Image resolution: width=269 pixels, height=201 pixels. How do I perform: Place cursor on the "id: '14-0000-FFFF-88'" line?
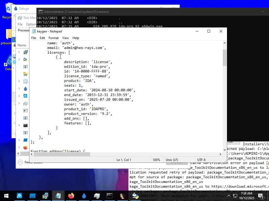(x=87, y=71)
